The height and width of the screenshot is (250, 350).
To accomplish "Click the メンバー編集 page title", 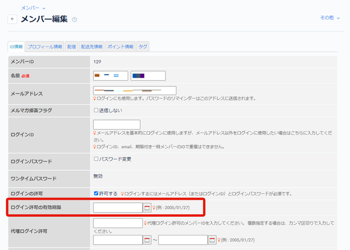I will click(44, 19).
